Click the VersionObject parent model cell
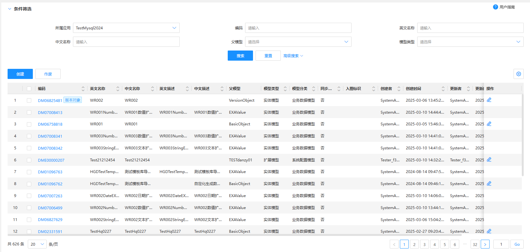The image size is (530, 252). (242, 100)
